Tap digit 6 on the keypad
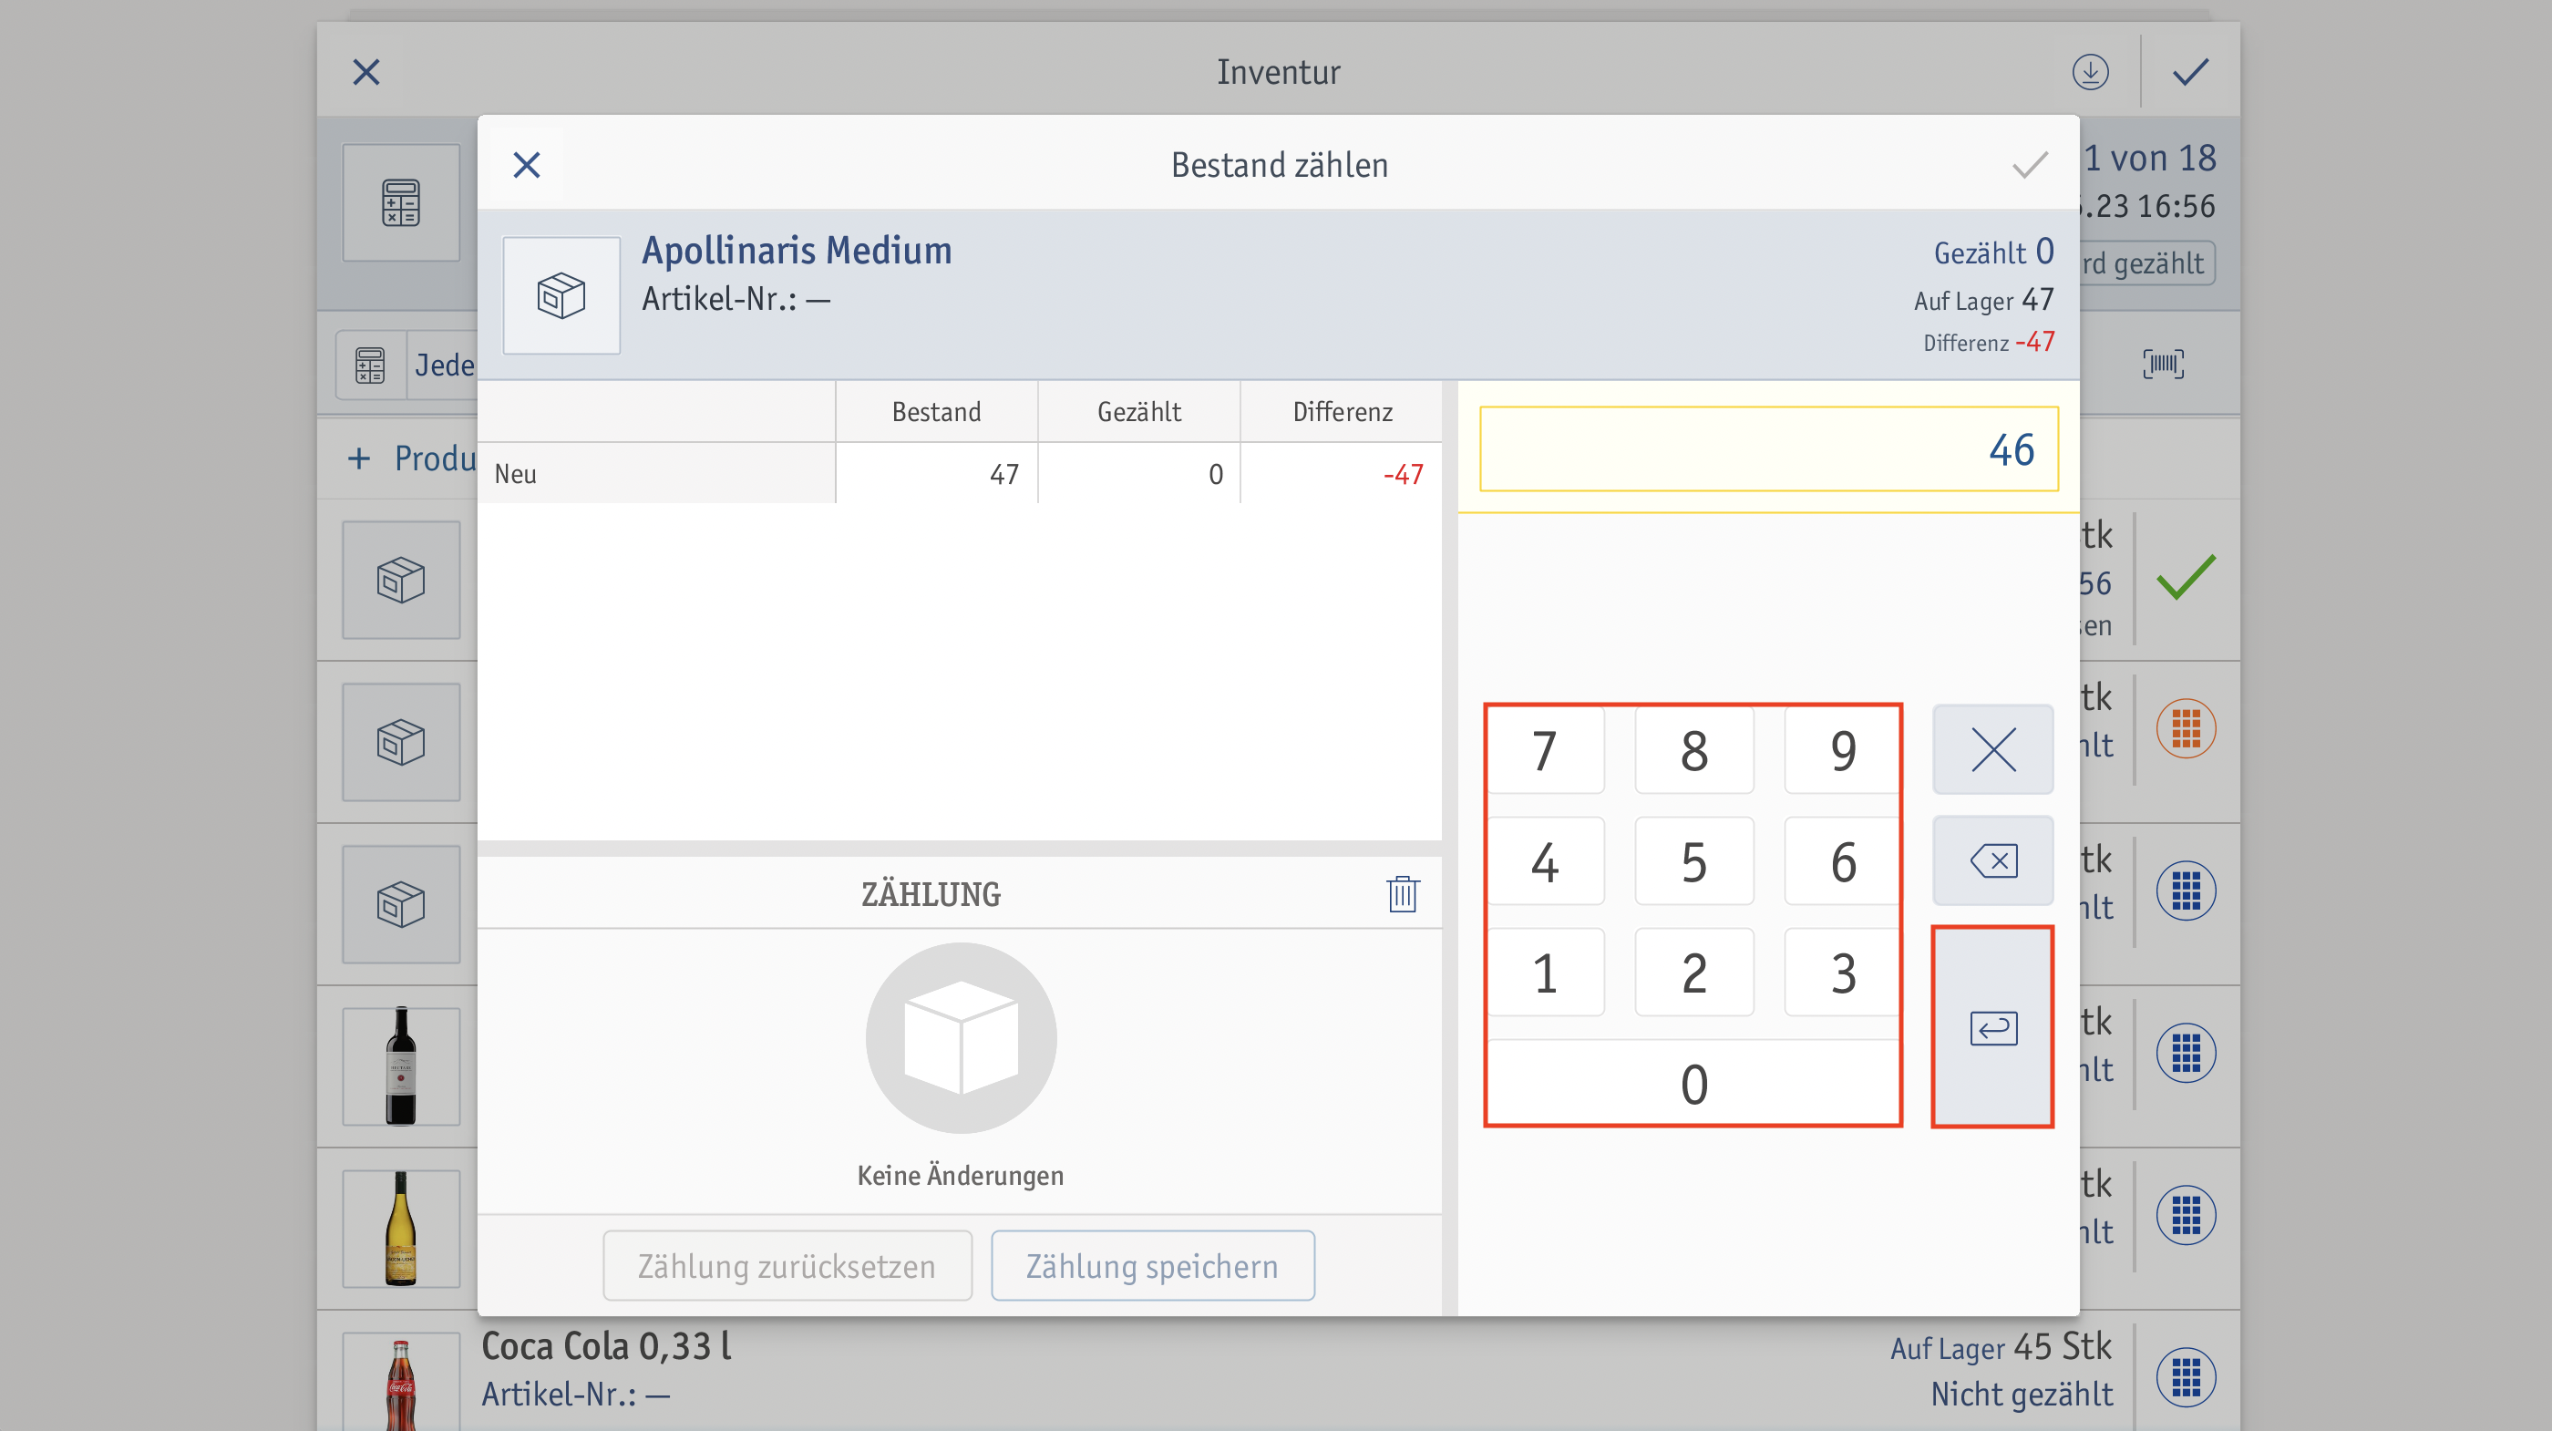 (x=1842, y=861)
